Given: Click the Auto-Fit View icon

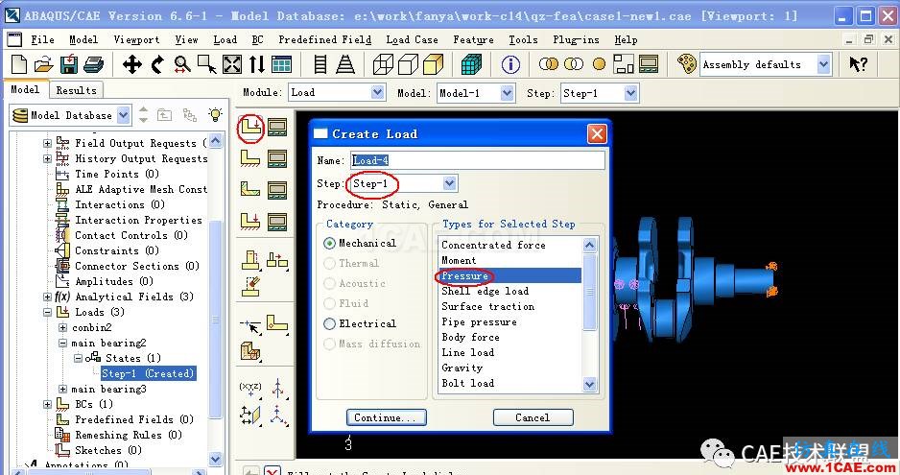Looking at the screenshot, I should 232,64.
